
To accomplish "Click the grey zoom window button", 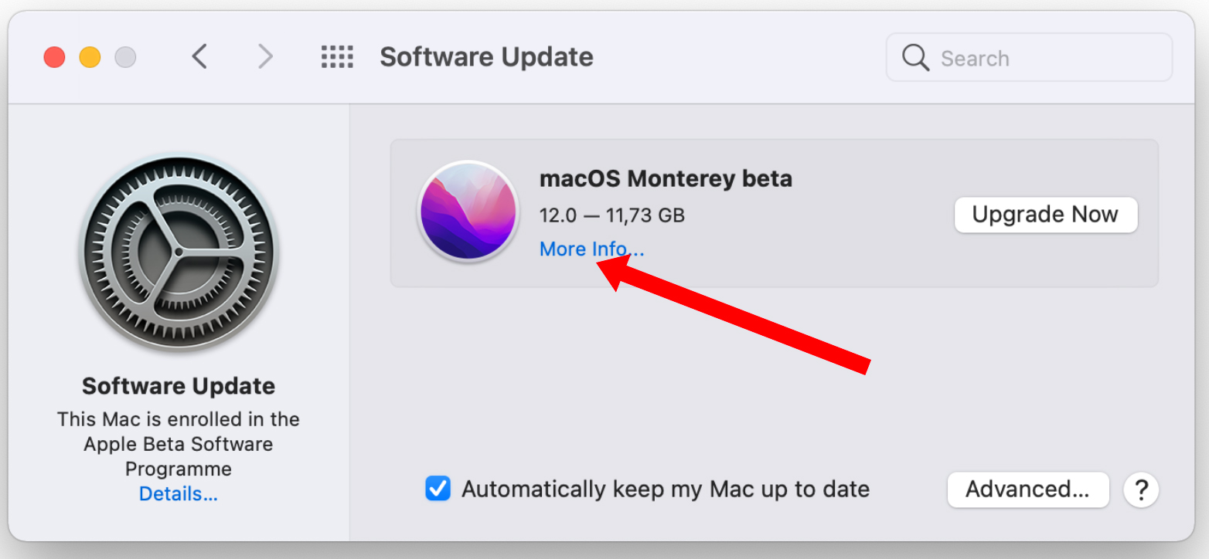I will point(125,57).
